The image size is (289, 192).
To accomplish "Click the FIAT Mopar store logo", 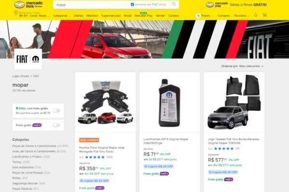I will 28,59.
